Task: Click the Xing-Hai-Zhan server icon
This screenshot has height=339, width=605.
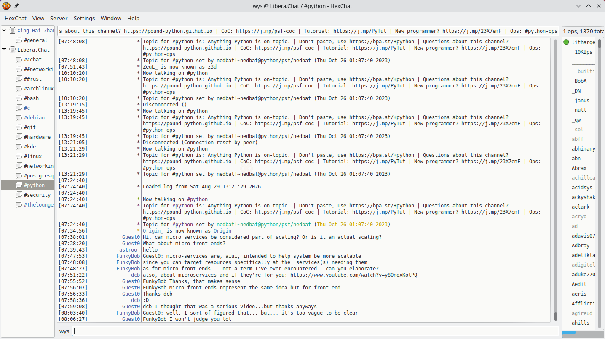Action: [12, 30]
